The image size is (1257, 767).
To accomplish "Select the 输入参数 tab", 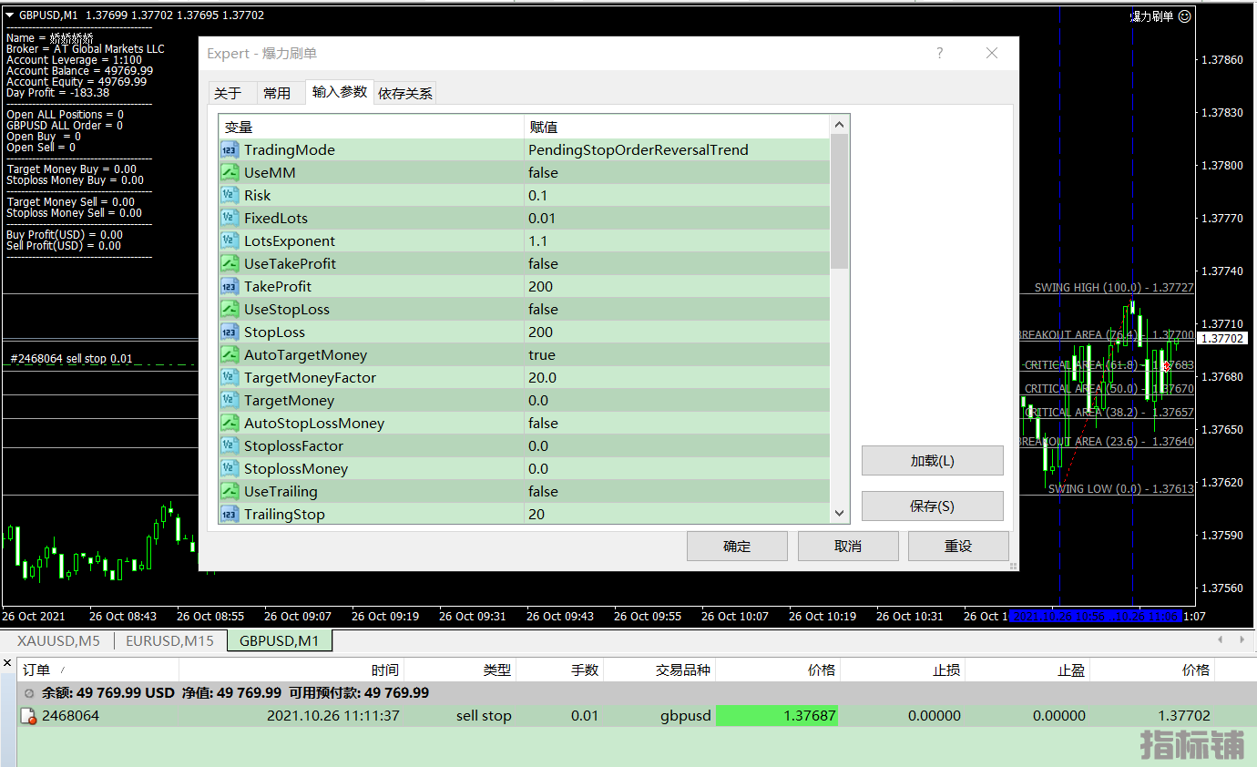I will tap(340, 91).
